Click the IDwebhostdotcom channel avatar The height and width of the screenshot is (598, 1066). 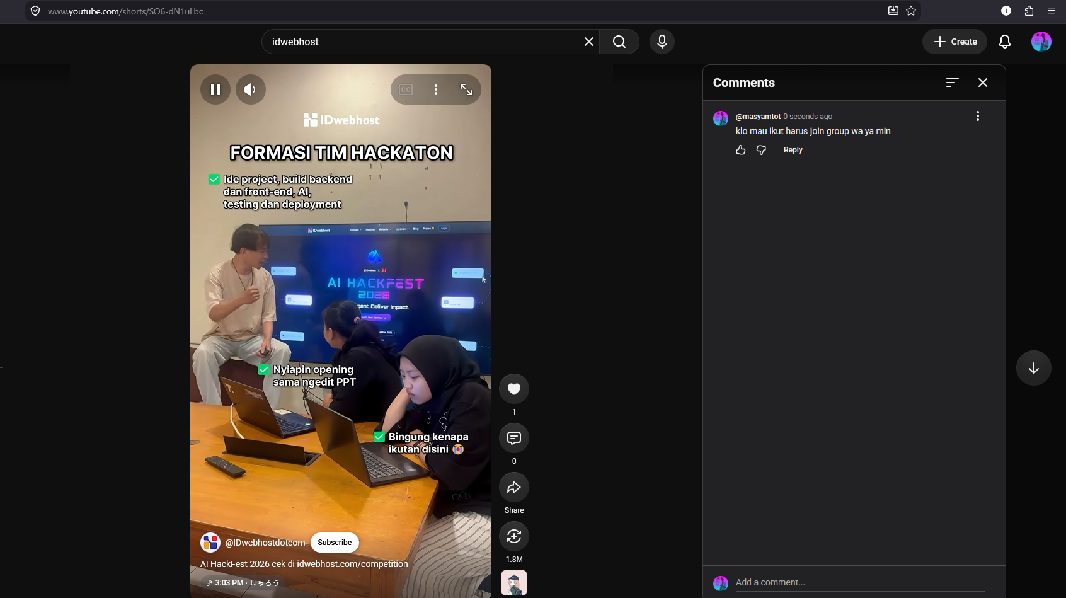pos(210,543)
